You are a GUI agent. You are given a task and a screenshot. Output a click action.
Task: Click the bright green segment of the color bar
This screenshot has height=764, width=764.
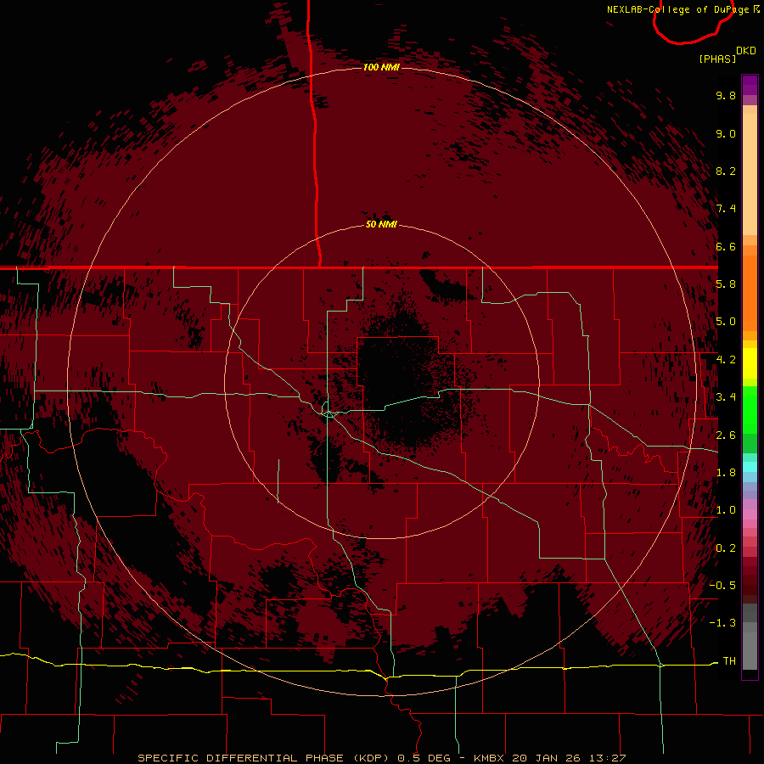coord(750,409)
